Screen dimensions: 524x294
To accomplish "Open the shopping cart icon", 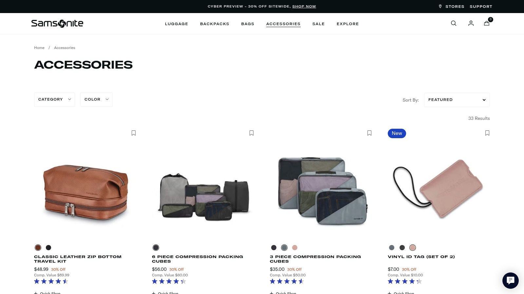I will tap(487, 23).
